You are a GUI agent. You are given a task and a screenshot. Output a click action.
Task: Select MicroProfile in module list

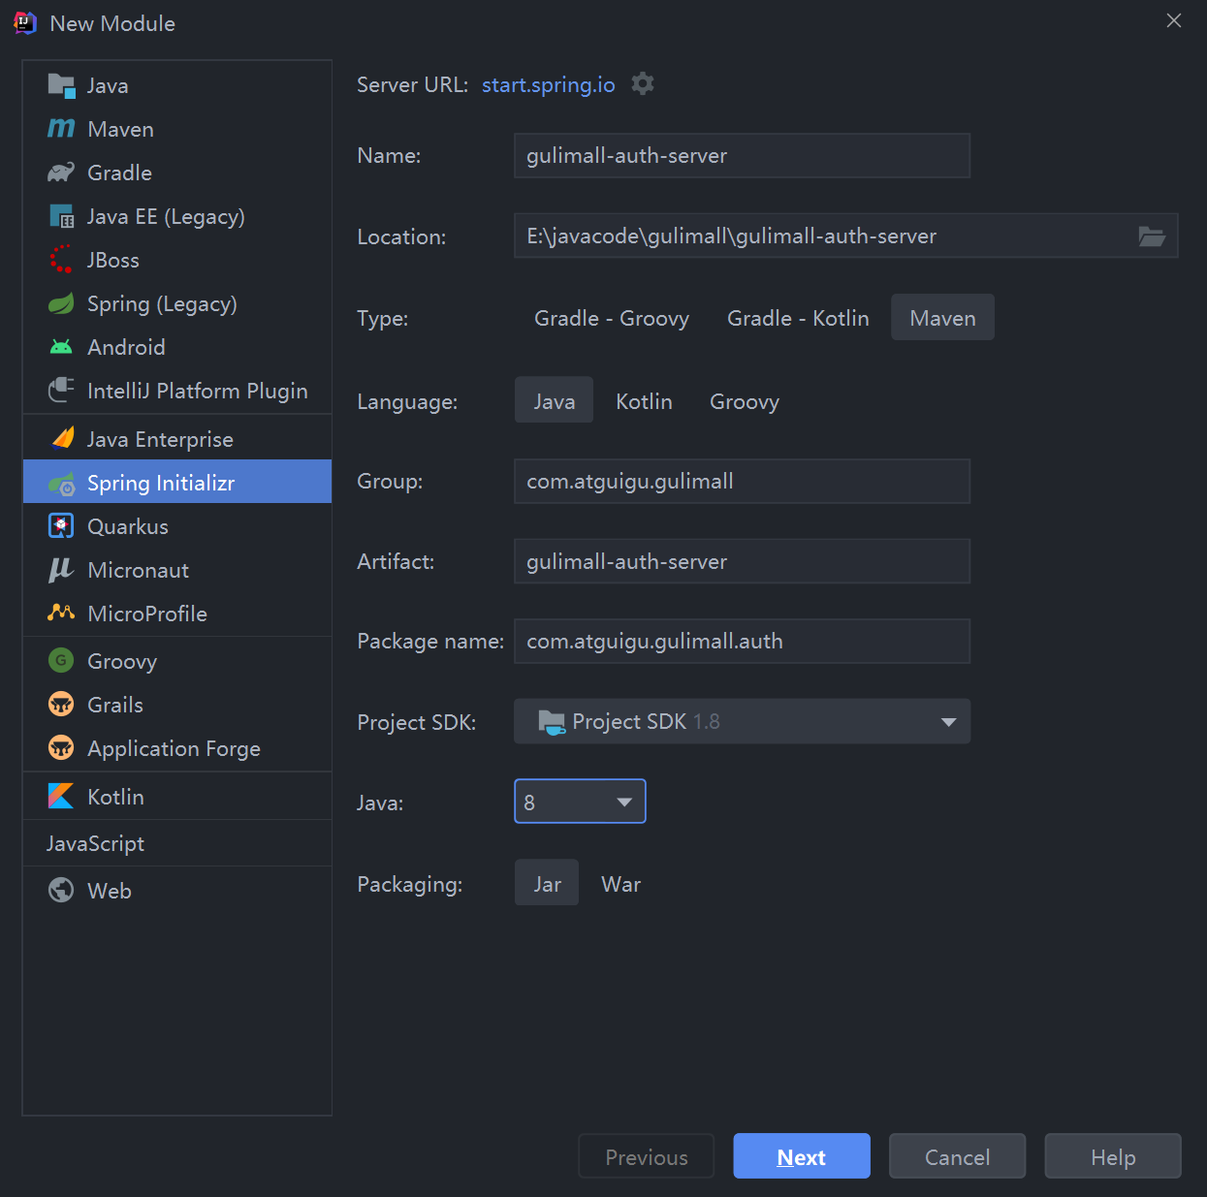pyautogui.click(x=177, y=614)
